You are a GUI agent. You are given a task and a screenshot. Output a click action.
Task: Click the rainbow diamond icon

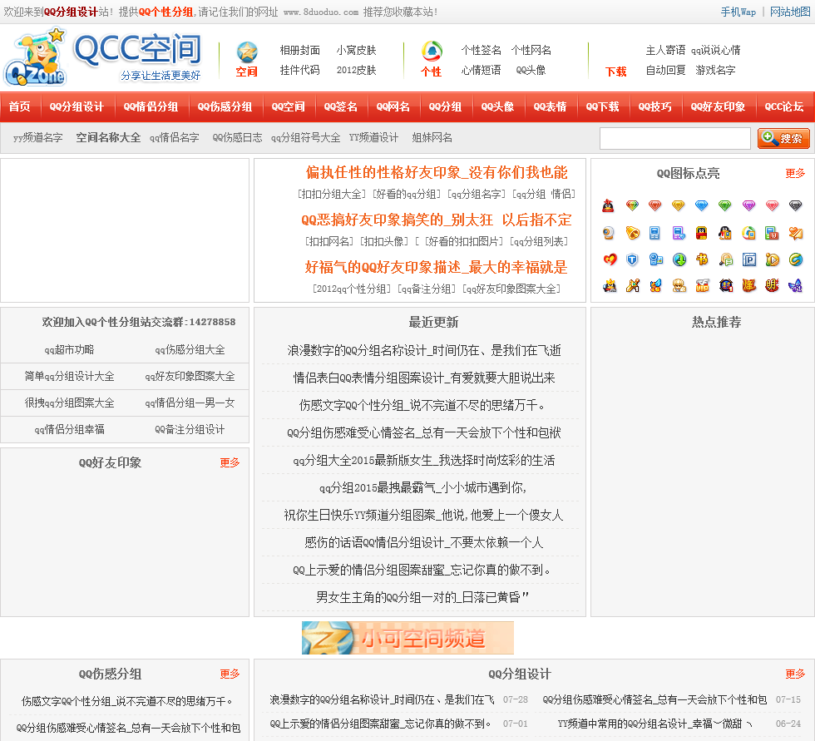tap(632, 205)
